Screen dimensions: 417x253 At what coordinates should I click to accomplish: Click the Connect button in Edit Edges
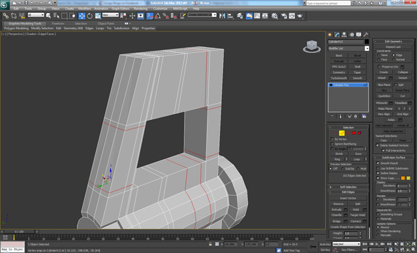click(356, 221)
